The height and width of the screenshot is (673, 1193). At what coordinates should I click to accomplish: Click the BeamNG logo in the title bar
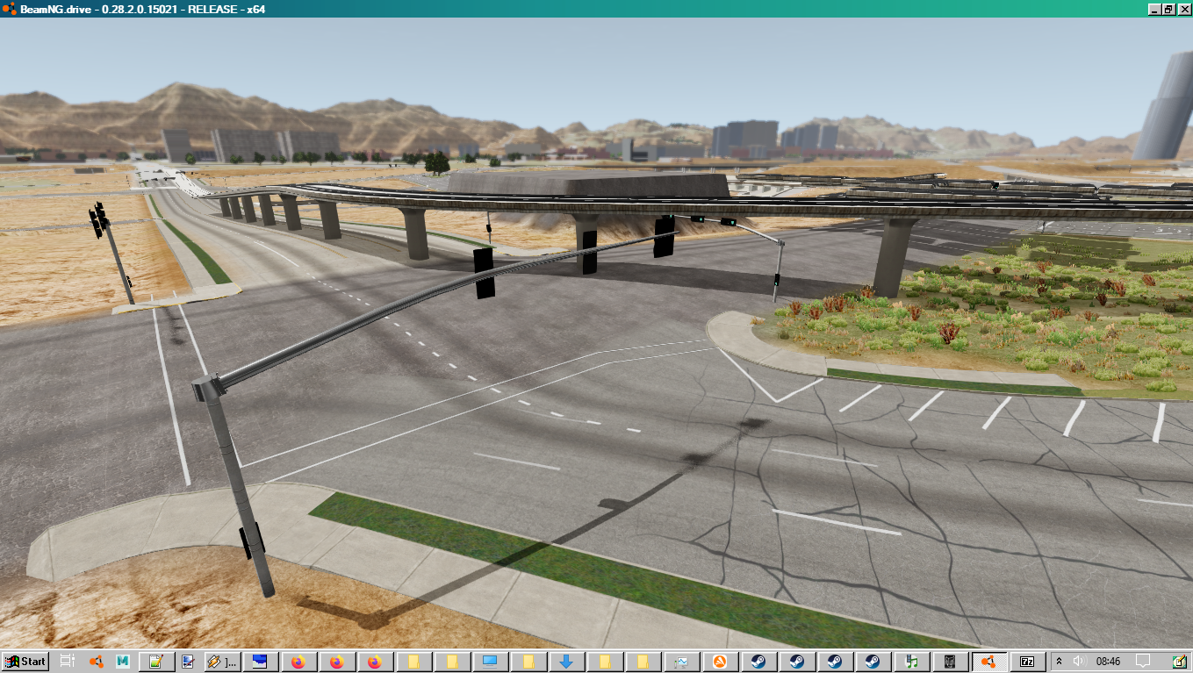(x=9, y=9)
